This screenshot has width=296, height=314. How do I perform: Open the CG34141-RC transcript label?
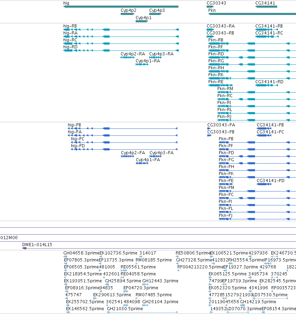click(x=269, y=33)
